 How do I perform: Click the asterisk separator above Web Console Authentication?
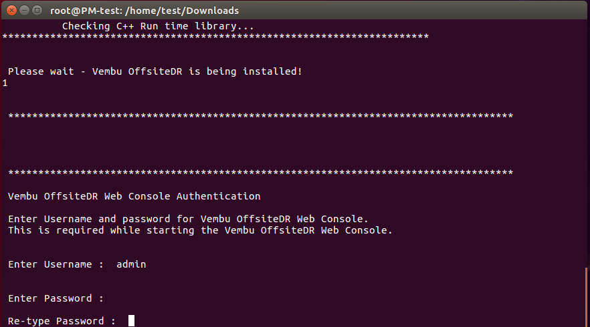pos(260,173)
